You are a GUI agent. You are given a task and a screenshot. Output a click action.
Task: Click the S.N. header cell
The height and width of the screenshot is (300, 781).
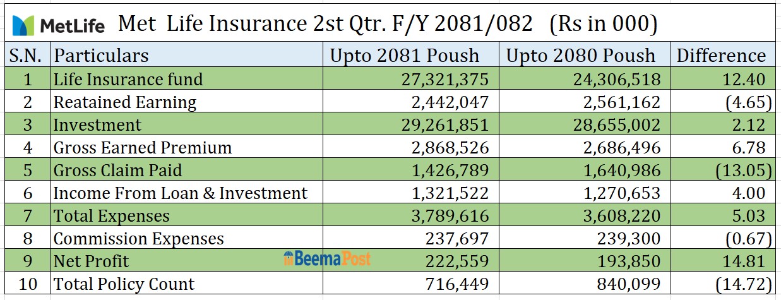tap(25, 56)
